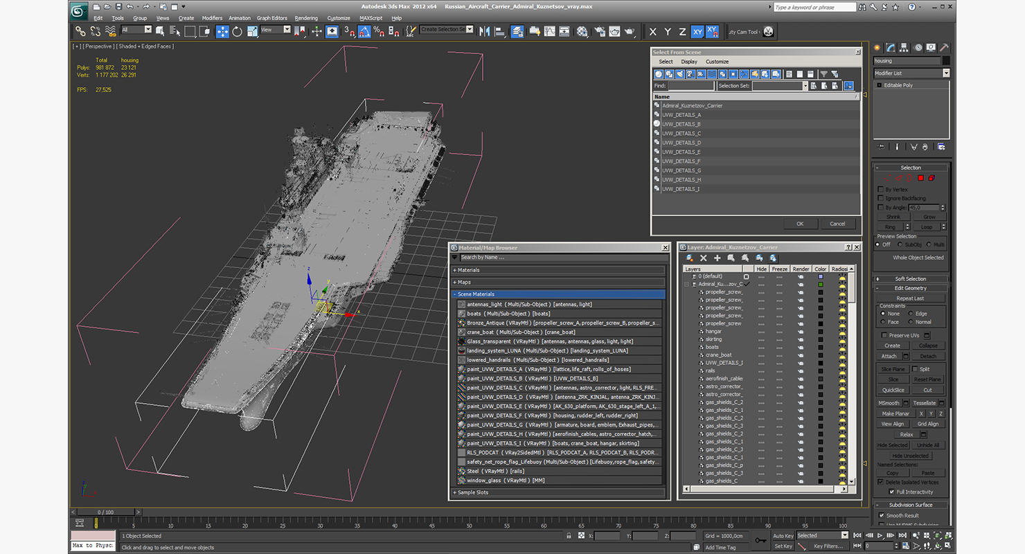Open Customize menu in Select From Scene
The height and width of the screenshot is (554, 1025).
pyautogui.click(x=717, y=62)
